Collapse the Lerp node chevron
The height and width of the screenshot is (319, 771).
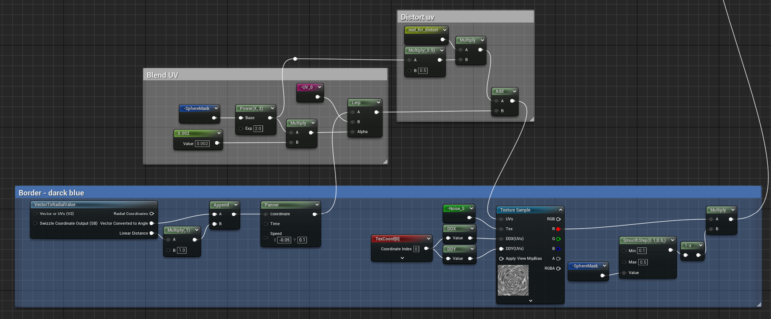click(378, 103)
